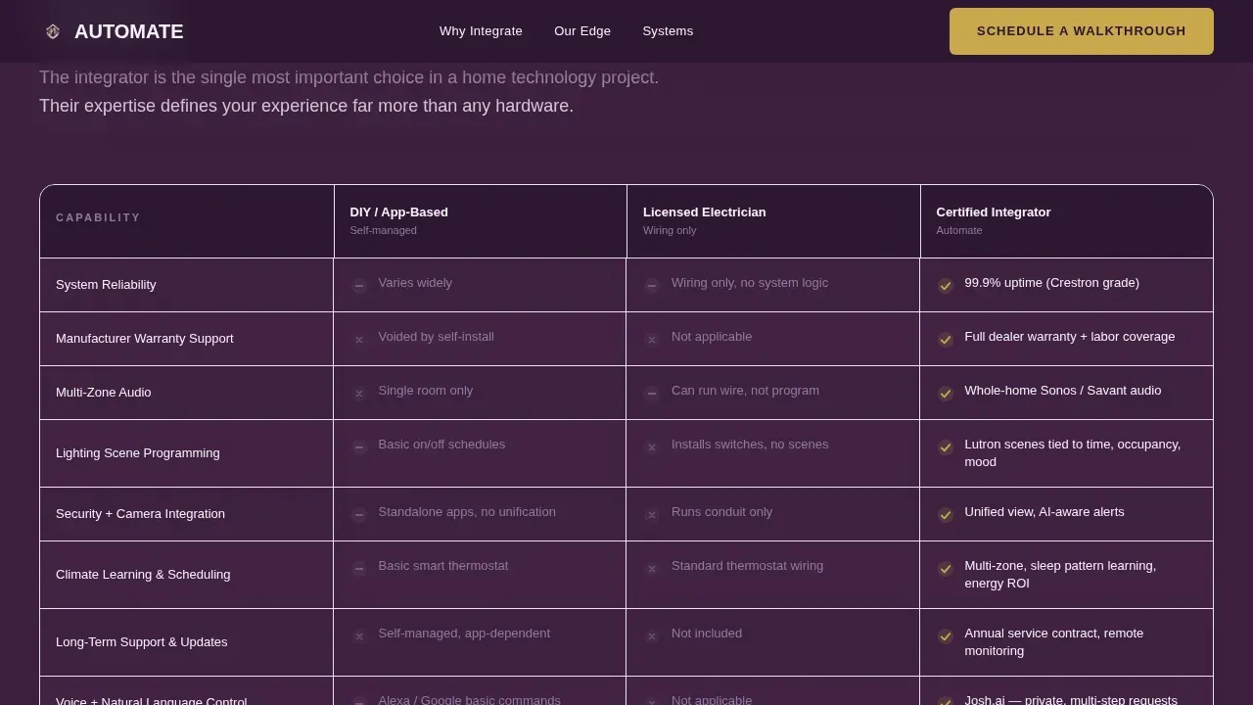Image resolution: width=1253 pixels, height=705 pixels.
Task: Click check icon beside Whole-home Sonos / Savant audio
Action: tap(946, 394)
